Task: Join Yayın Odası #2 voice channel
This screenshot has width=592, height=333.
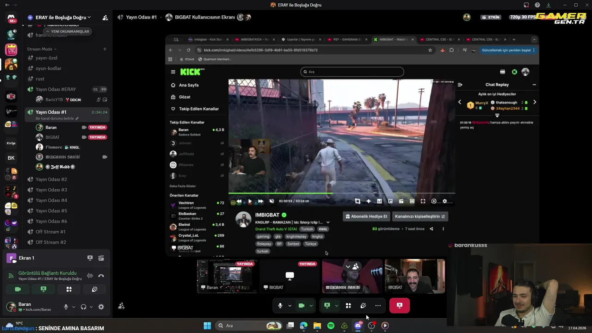Action: point(67,179)
